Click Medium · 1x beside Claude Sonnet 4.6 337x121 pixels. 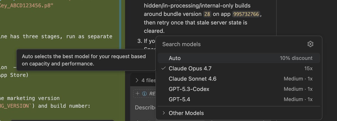coord(298,79)
